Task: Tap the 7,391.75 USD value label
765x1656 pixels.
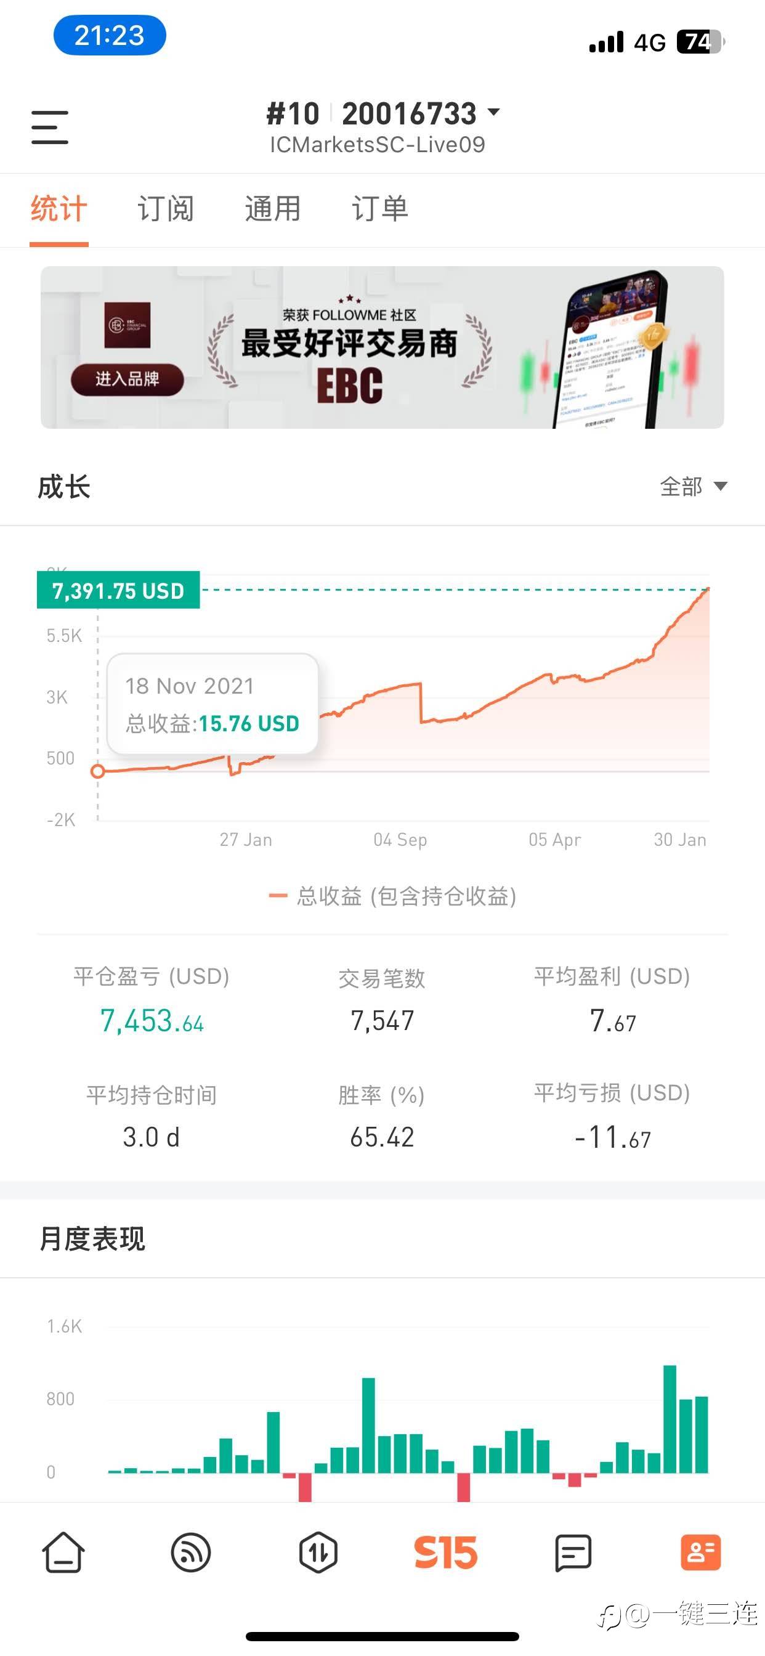Action: [118, 590]
